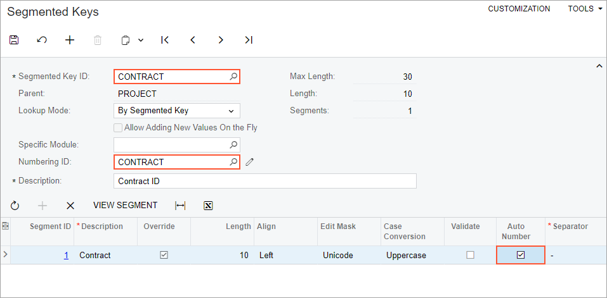Enable the Validate checkbox for Contract

470,255
